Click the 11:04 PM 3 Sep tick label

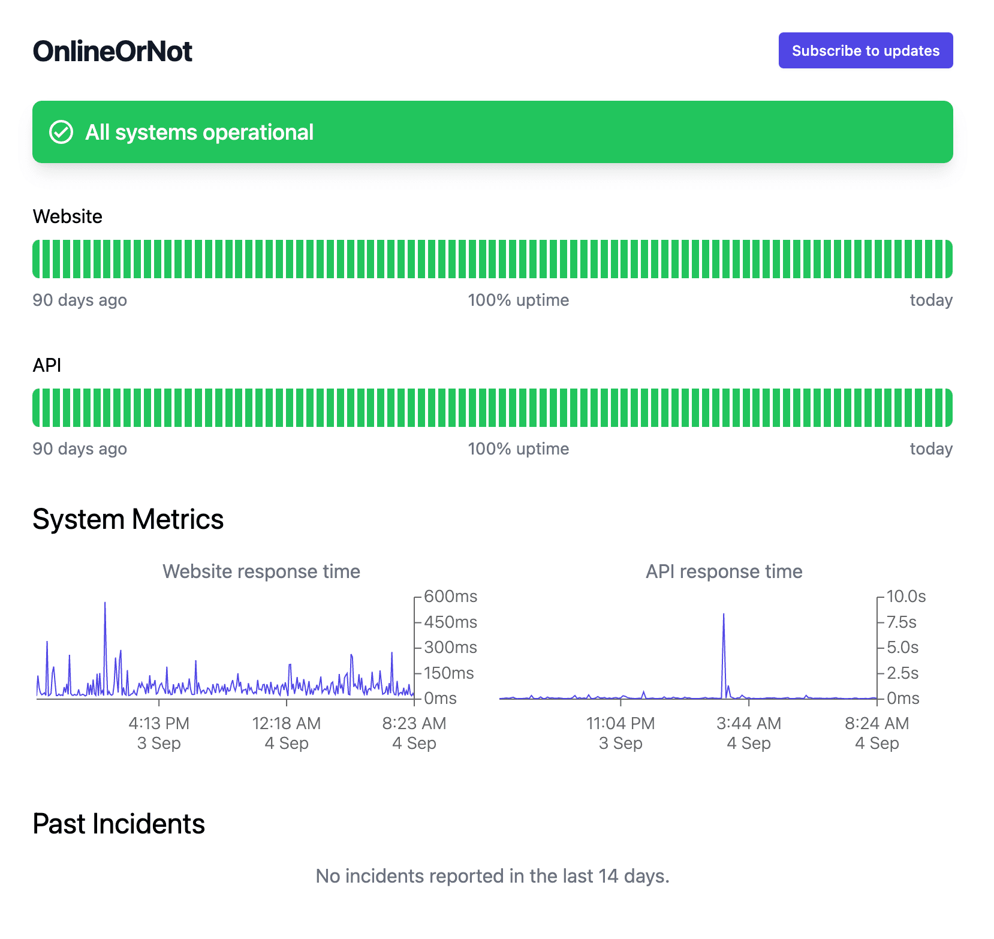tap(621, 733)
